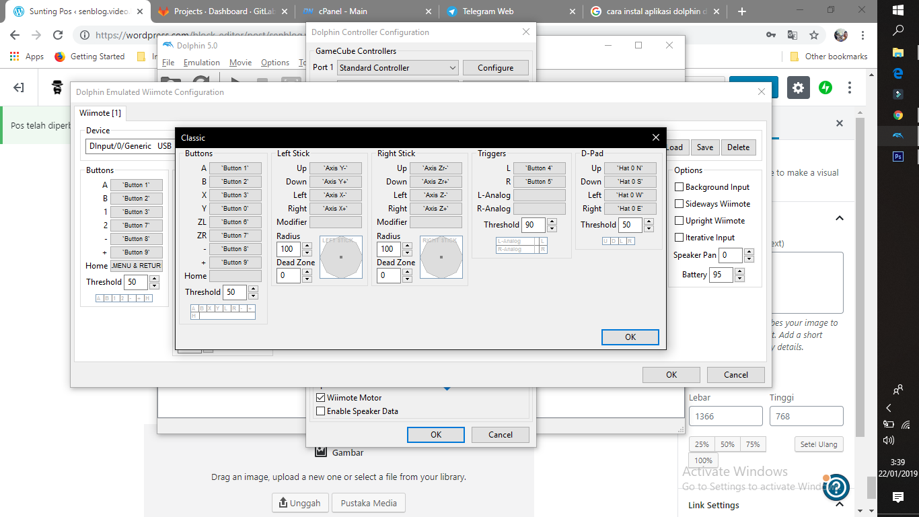Open the Device DInput selection box
Viewport: 919px width, 517px height.
click(x=129, y=146)
